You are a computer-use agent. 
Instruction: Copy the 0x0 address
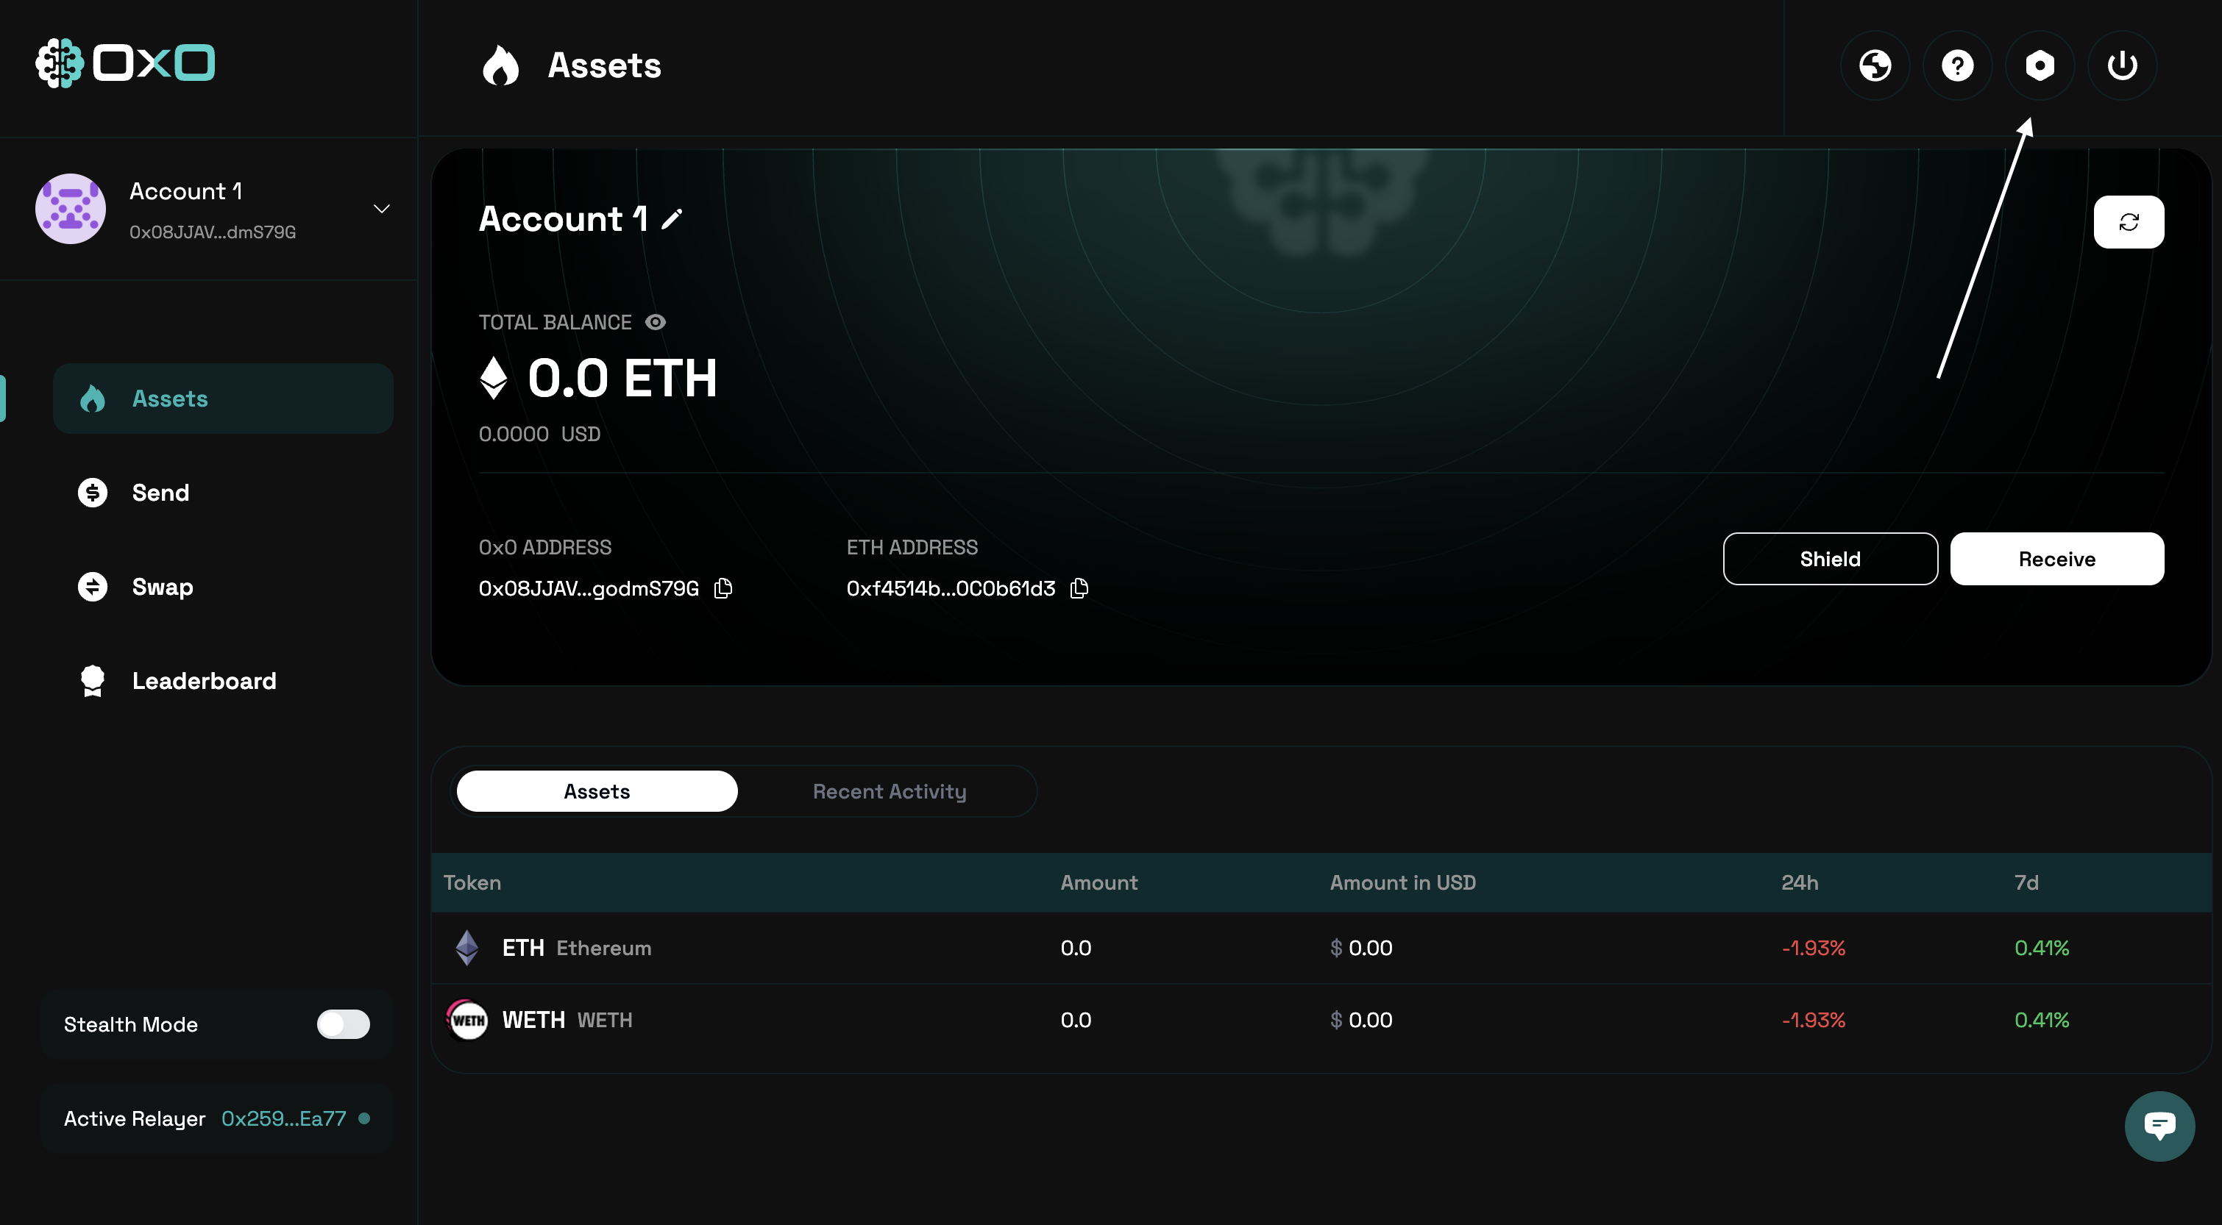pos(724,589)
